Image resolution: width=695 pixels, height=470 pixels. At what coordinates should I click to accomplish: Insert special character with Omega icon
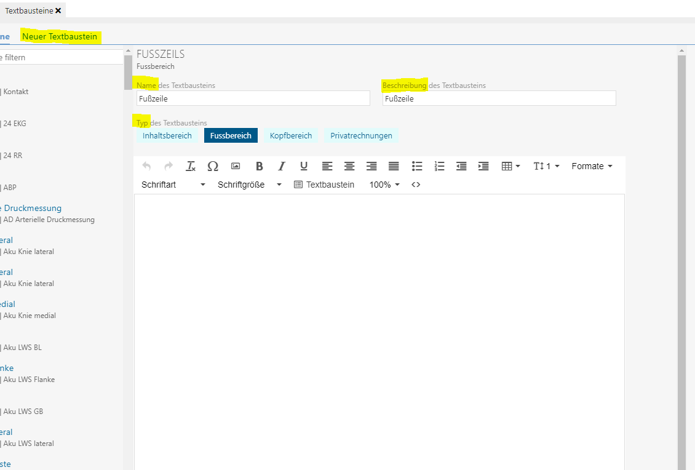213,166
